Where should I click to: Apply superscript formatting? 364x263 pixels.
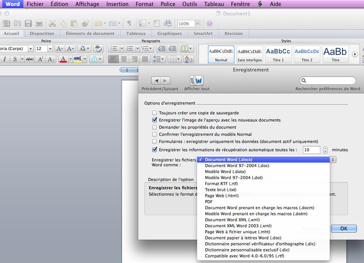point(41,59)
